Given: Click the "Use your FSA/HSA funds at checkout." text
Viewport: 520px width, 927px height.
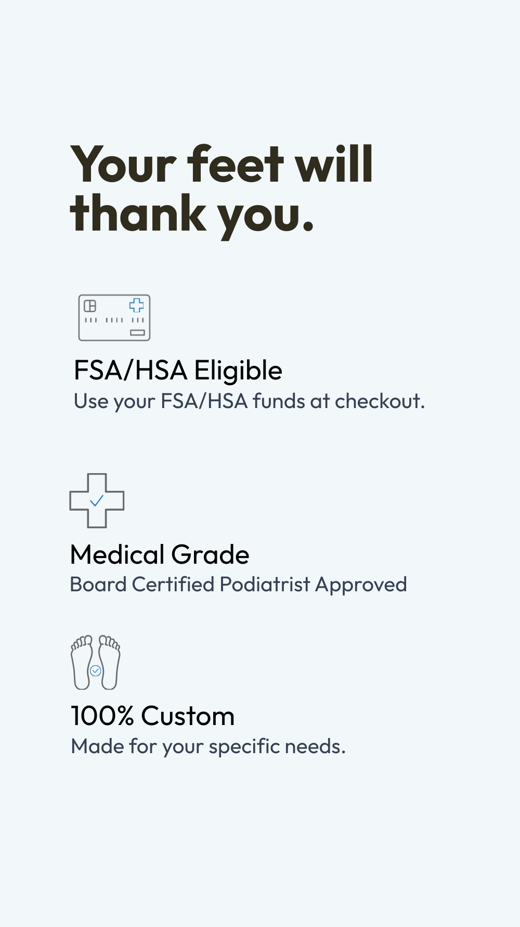Looking at the screenshot, I should 249,401.
